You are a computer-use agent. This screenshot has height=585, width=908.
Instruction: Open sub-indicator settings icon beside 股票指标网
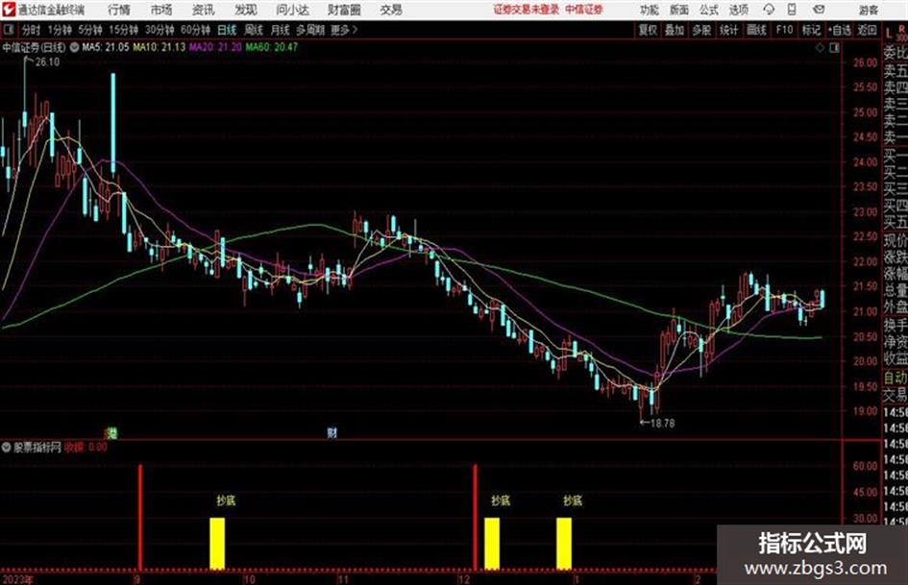point(7,447)
